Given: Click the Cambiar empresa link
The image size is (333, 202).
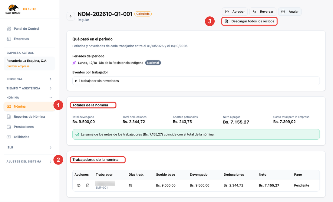Looking at the screenshot, I should tap(18, 66).
